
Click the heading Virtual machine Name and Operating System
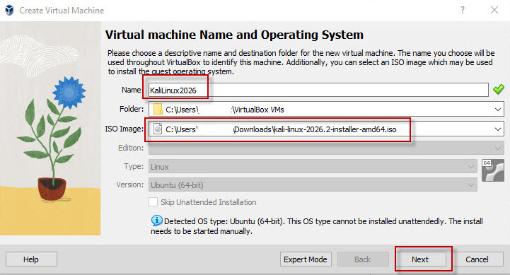234,35
